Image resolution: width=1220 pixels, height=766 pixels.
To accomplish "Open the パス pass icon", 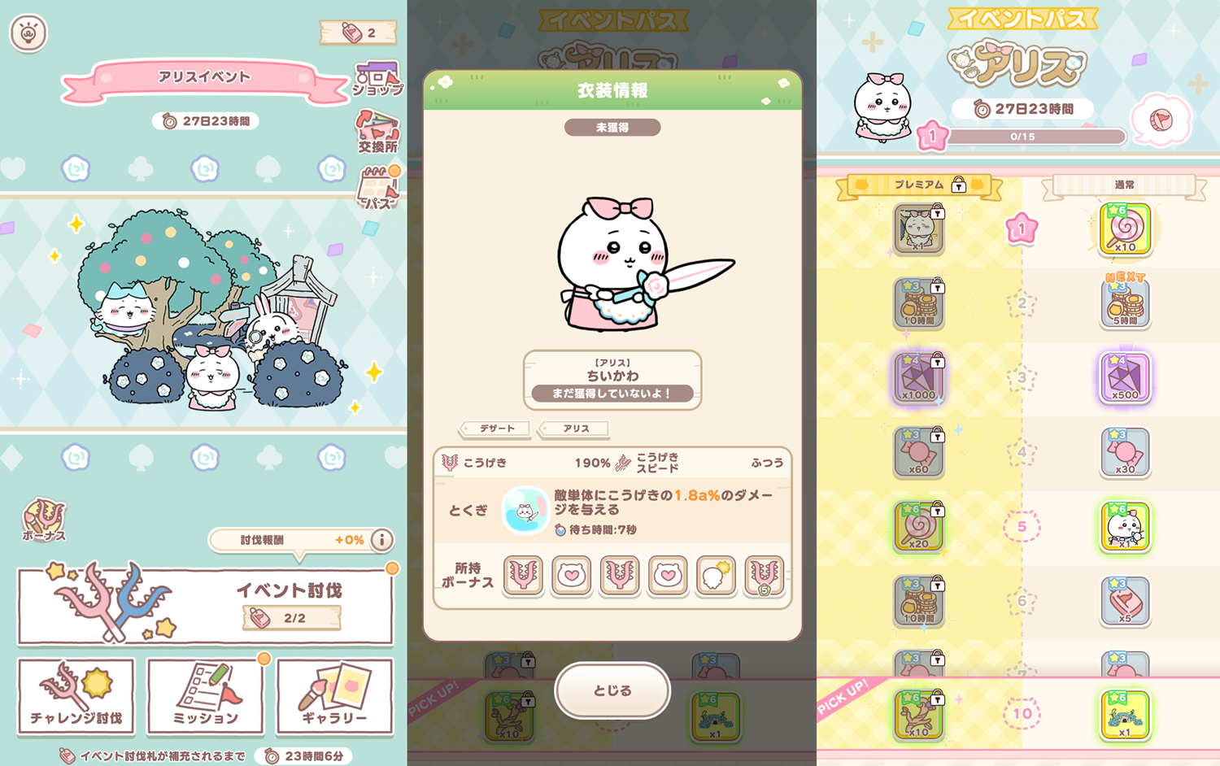I will coord(378,188).
